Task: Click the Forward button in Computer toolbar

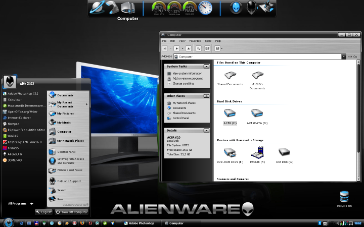Action: click(176, 48)
